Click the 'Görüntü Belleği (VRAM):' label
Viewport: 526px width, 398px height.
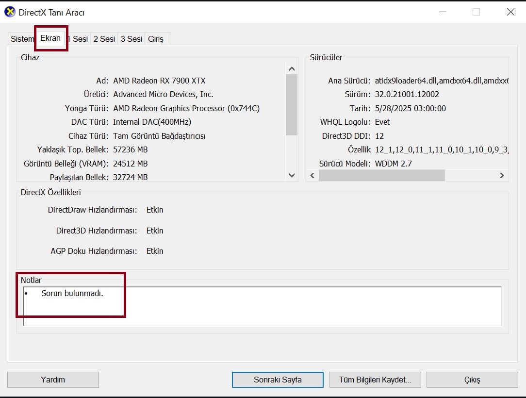coord(66,164)
